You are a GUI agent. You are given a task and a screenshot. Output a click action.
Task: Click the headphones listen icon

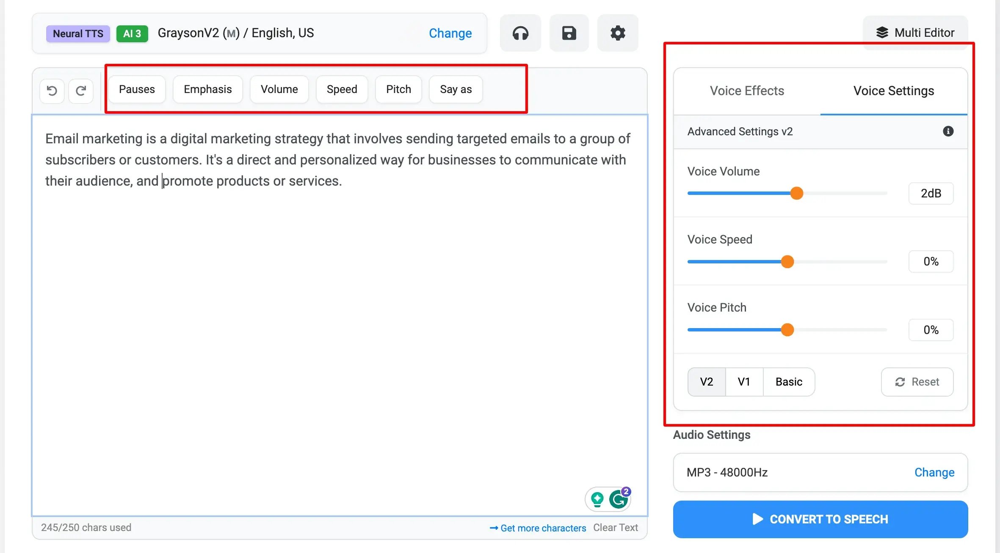click(x=520, y=33)
